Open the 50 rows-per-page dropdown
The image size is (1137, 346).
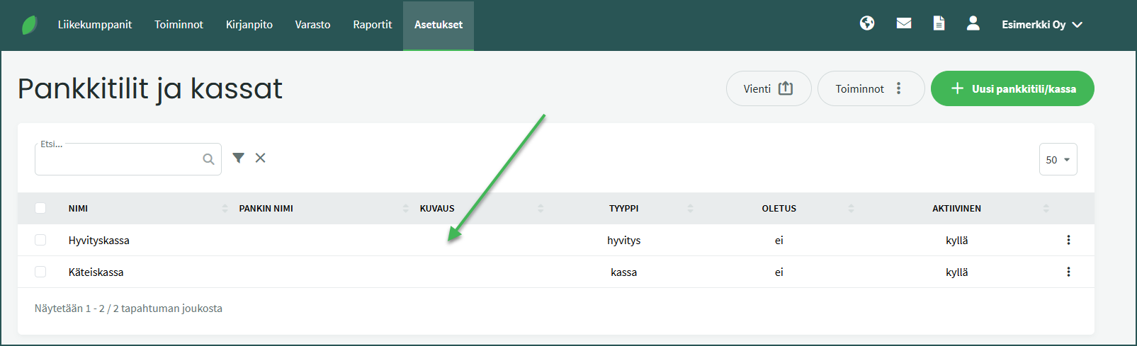[x=1058, y=159]
